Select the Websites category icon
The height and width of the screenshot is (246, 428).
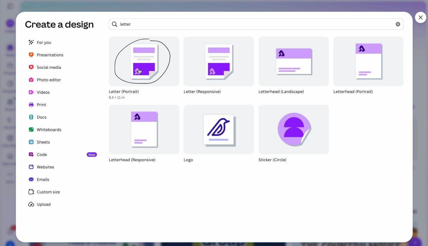[x=31, y=167]
